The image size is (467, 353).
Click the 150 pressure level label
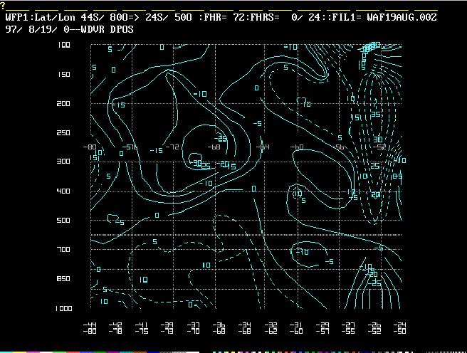(64, 75)
